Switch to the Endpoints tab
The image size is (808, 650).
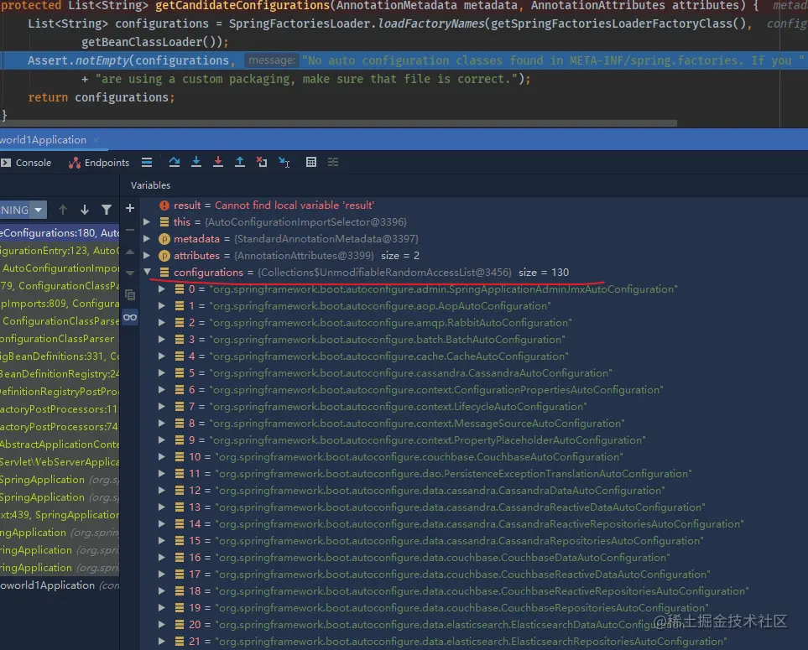pos(99,163)
